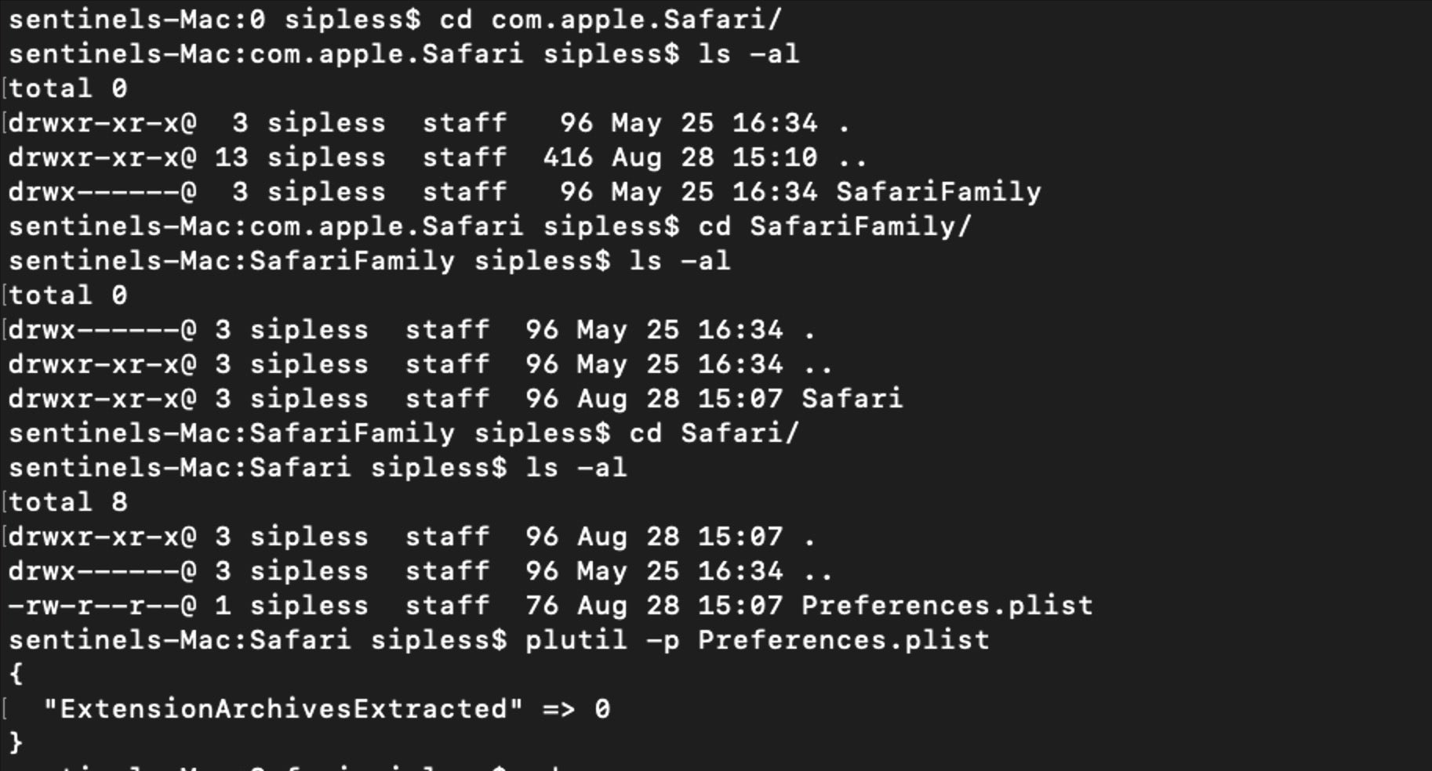This screenshot has width=1432, height=771.
Task: Click the "cd SafariFamily/" command text
Action: 834,226
